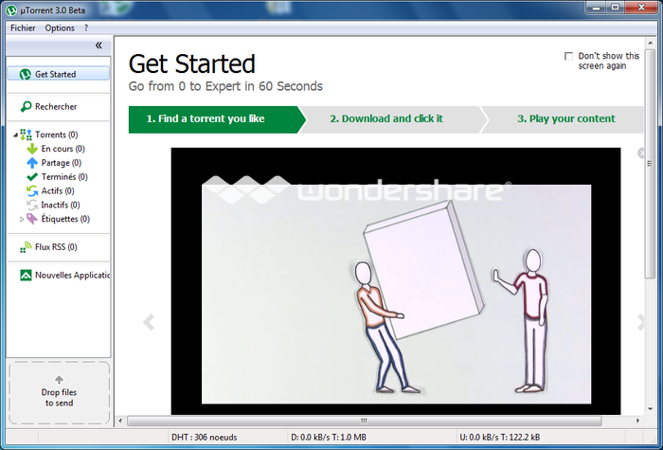The height and width of the screenshot is (450, 663).
Task: Expand the Étiquettes tree node
Action: tap(22, 219)
